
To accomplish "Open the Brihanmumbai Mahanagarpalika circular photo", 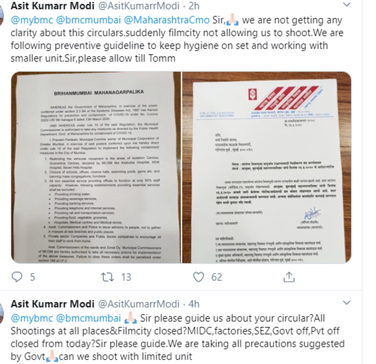I will tap(96, 168).
